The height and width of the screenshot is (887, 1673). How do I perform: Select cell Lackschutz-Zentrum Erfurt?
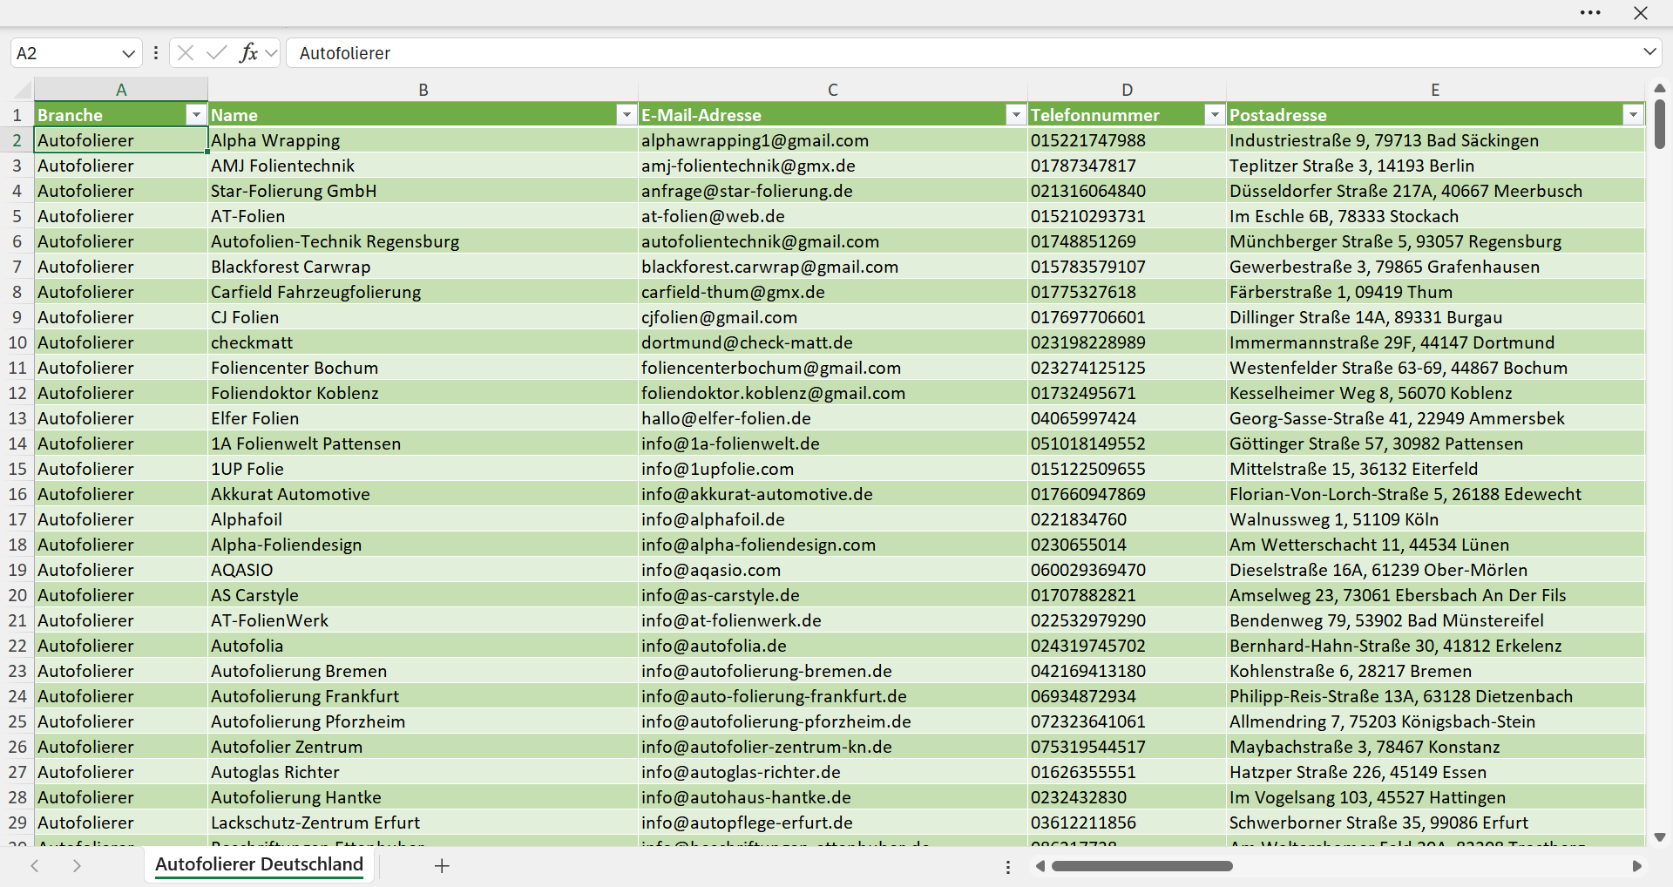pyautogui.click(x=423, y=823)
